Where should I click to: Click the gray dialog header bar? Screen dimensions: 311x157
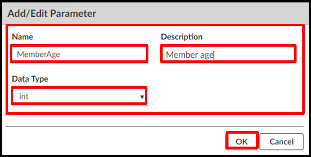(x=200, y=13)
